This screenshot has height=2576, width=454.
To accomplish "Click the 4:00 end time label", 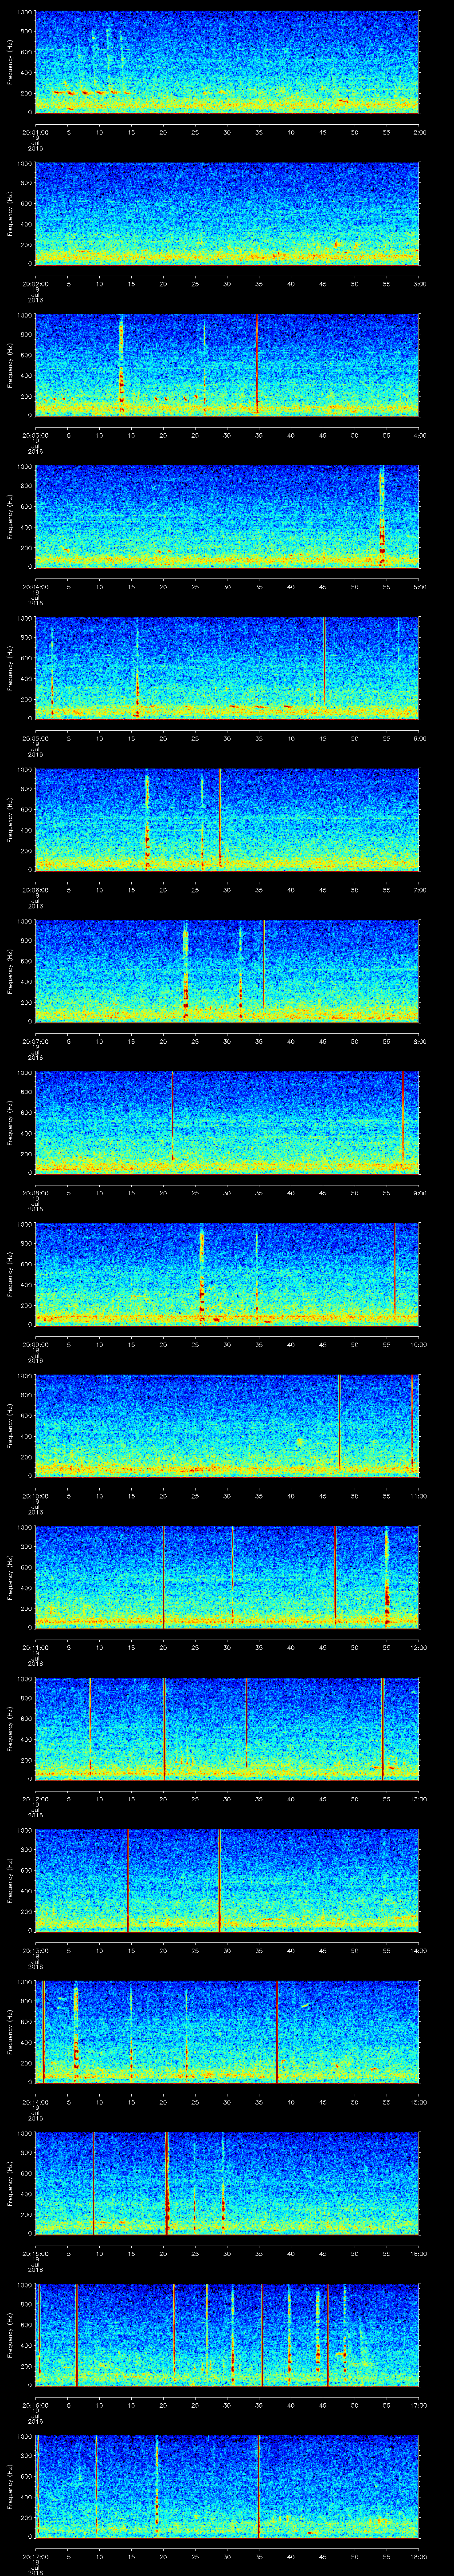I will [x=419, y=435].
